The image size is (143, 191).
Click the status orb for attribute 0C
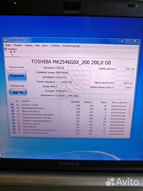[x=14, y=132]
